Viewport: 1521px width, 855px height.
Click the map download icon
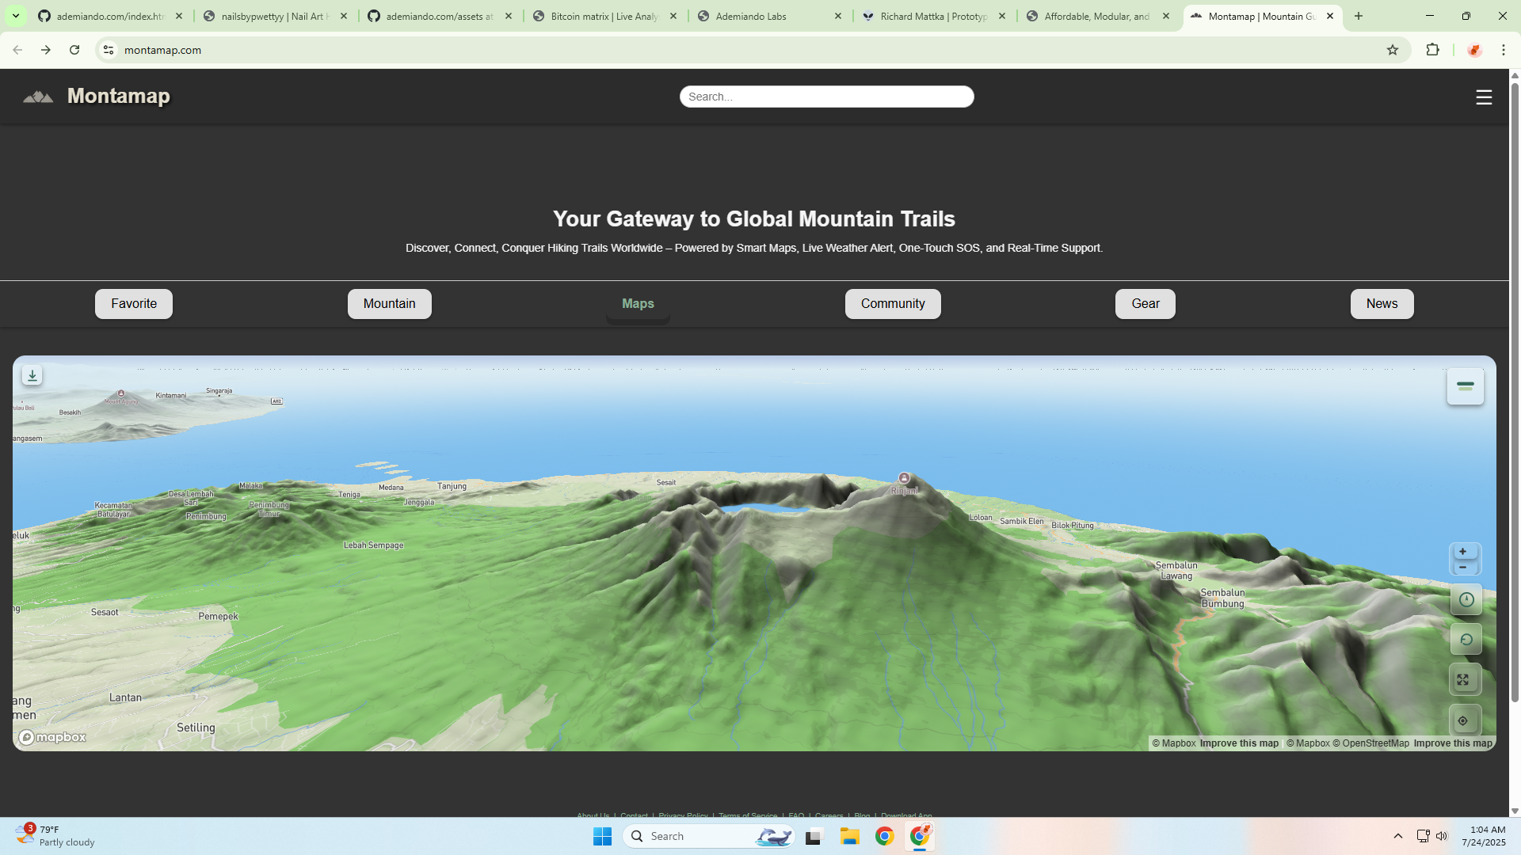(32, 375)
